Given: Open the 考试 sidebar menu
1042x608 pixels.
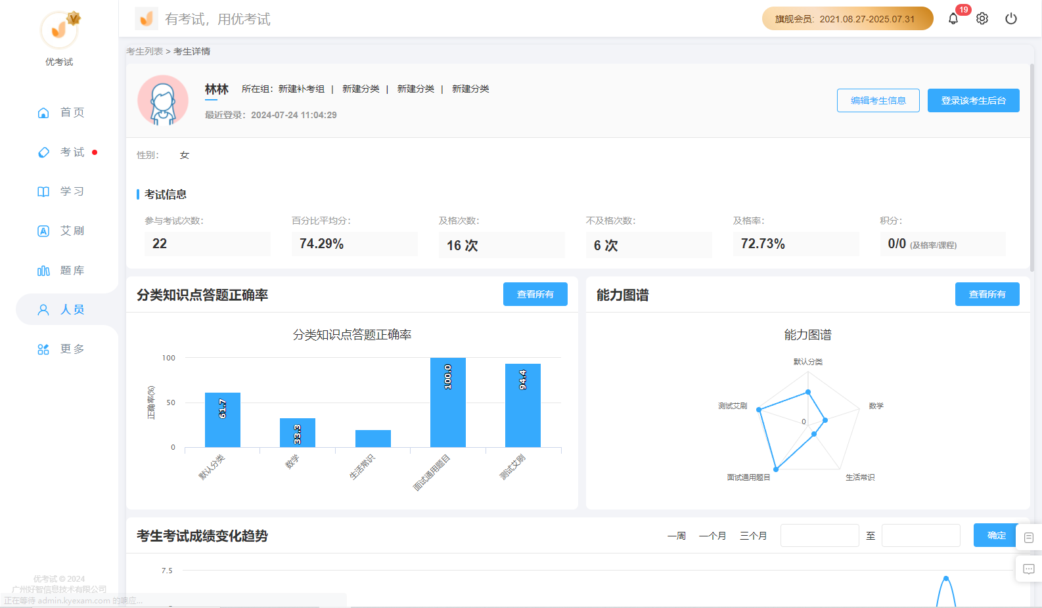Looking at the screenshot, I should tap(72, 152).
